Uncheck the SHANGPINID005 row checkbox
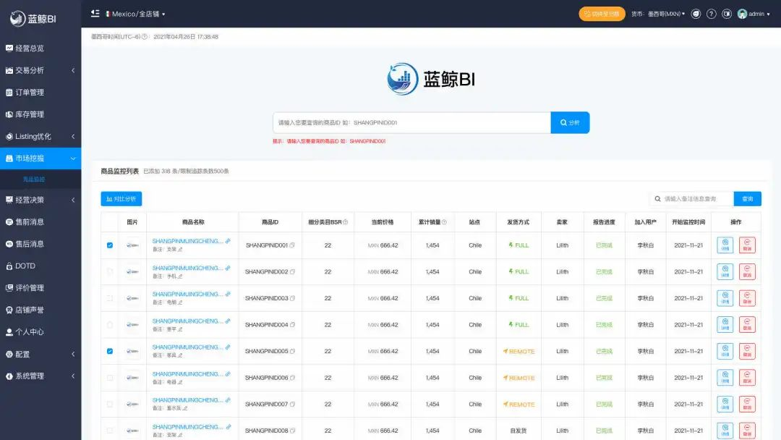781x440 pixels. click(x=109, y=350)
